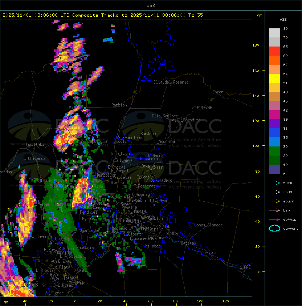Click the 'Cila.del_Rosario' map label
Image resolution: width=302 pixels, height=306 pixels.
pos(171,82)
